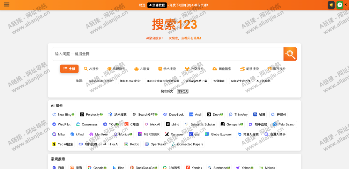Click the orange magnifier search button
Screen dimensions: 349x169
coord(290,54)
